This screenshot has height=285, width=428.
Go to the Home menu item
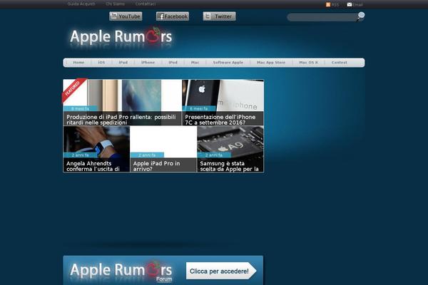[x=78, y=63]
